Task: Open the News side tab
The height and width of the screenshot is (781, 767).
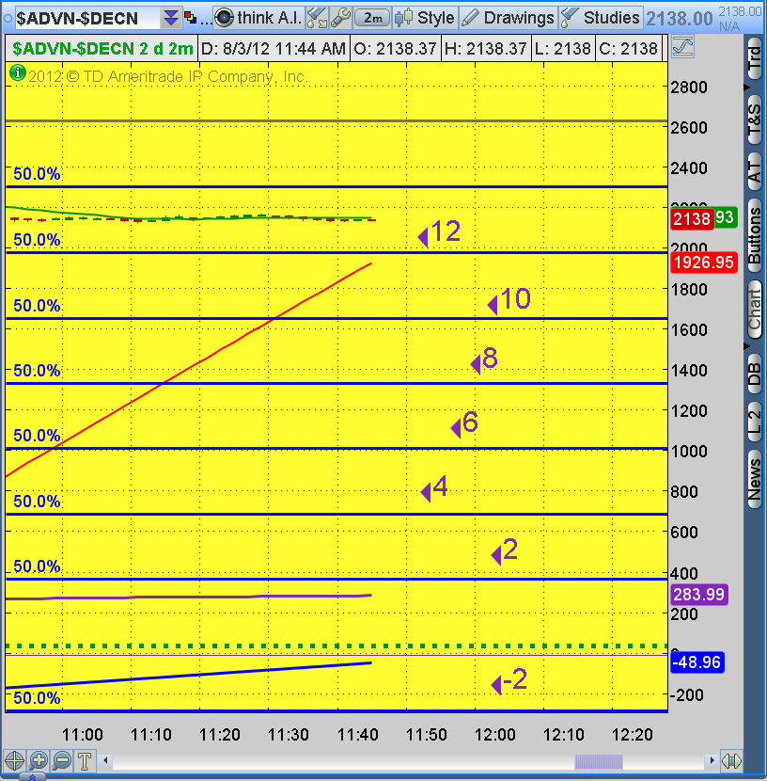Action: [x=755, y=479]
